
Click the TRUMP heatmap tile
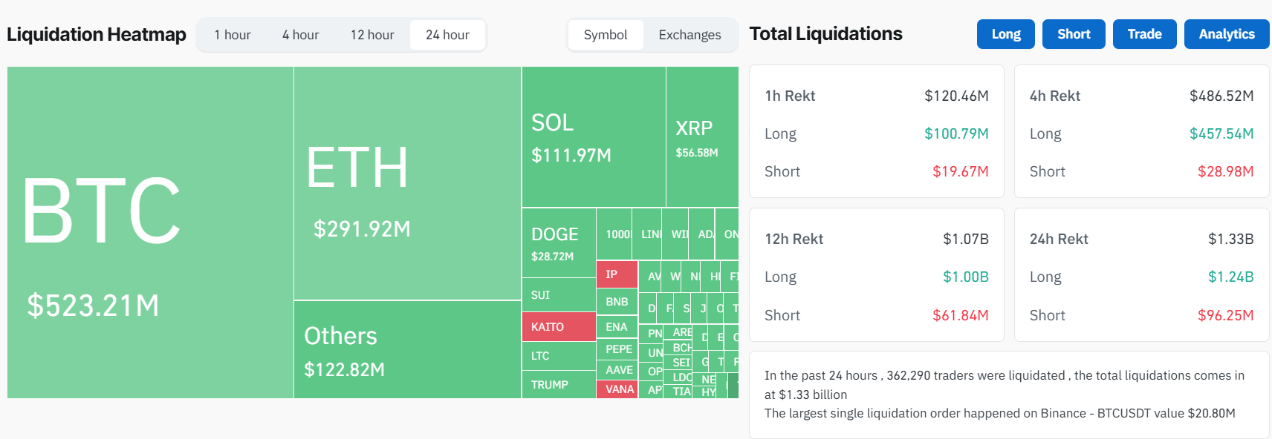tap(559, 385)
